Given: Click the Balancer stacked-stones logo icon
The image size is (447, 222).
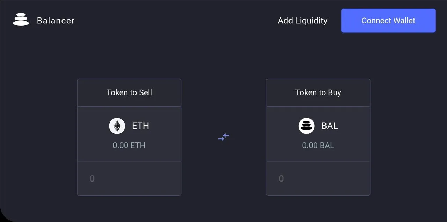Looking at the screenshot, I should 21,20.
